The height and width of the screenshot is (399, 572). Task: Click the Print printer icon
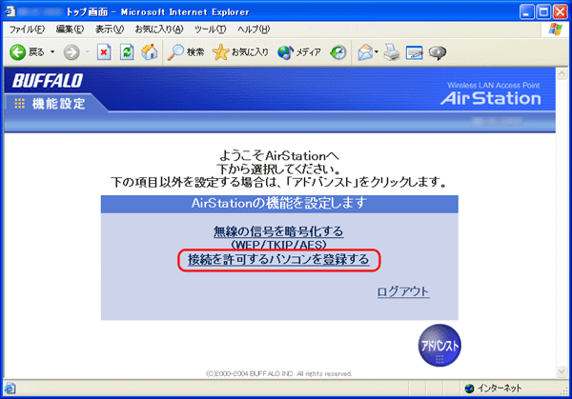tap(392, 52)
